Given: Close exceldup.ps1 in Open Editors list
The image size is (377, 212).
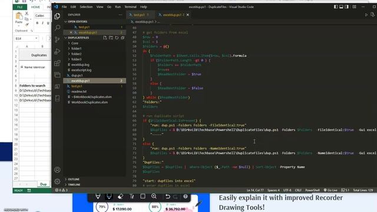Looking at the screenshot, I should (x=71, y=32).
